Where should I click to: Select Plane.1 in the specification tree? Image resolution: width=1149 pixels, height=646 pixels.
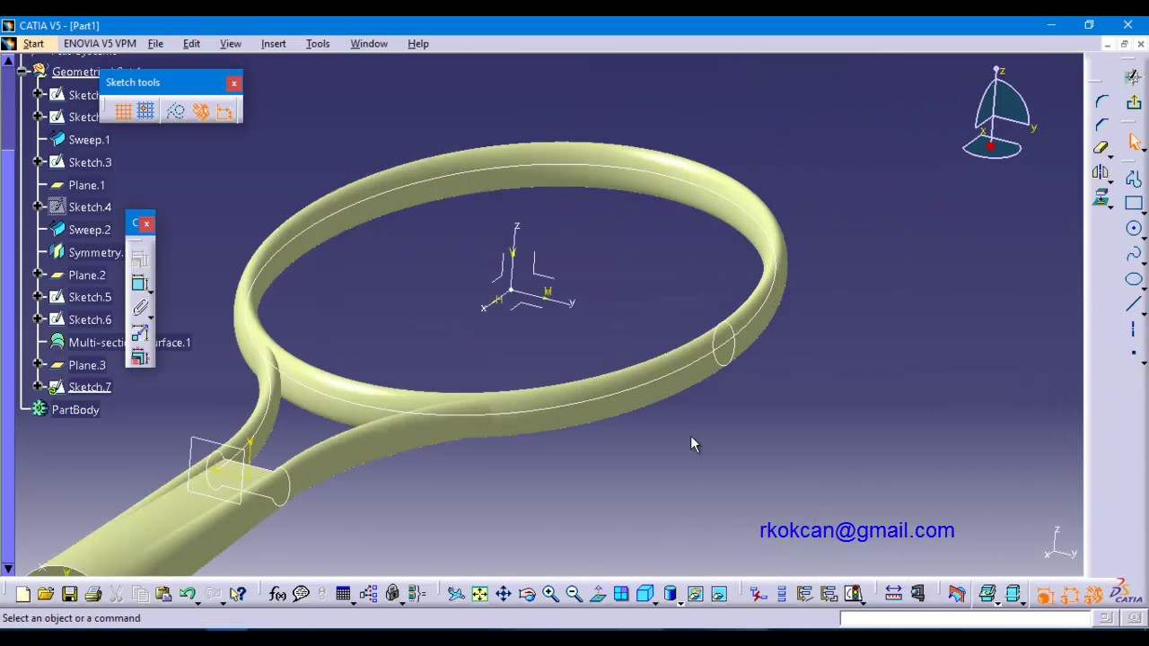(87, 185)
